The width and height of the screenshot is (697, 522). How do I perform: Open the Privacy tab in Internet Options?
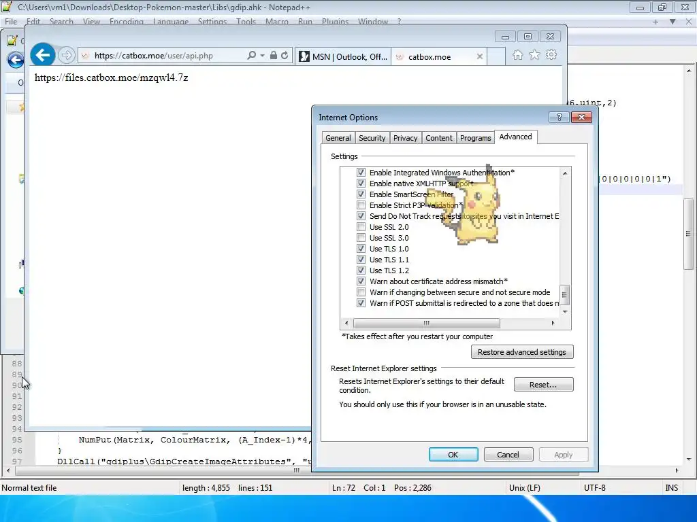click(406, 138)
